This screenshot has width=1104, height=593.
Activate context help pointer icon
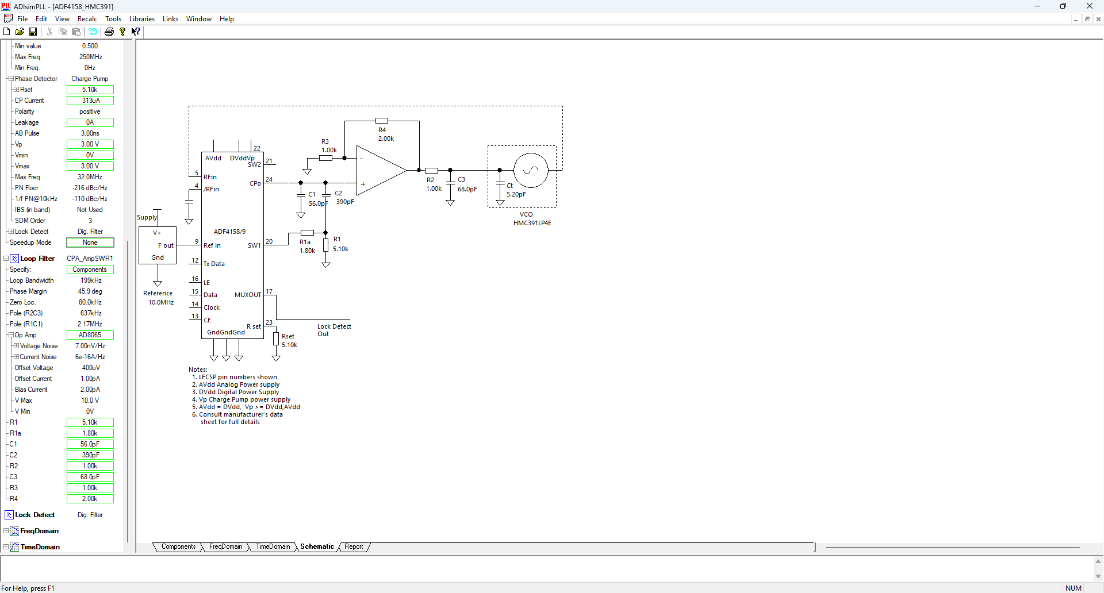click(x=136, y=32)
